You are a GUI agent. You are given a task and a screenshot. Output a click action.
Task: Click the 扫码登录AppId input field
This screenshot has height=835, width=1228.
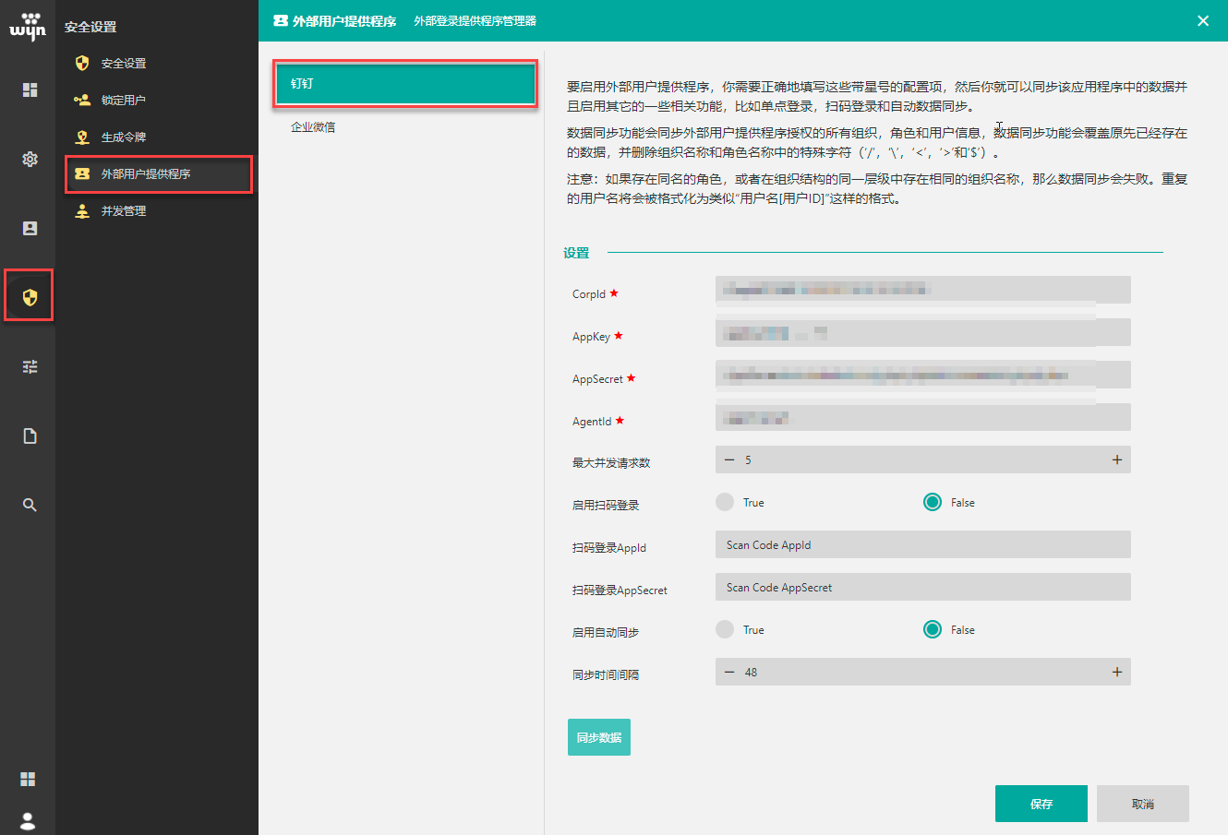pyautogui.click(x=922, y=544)
